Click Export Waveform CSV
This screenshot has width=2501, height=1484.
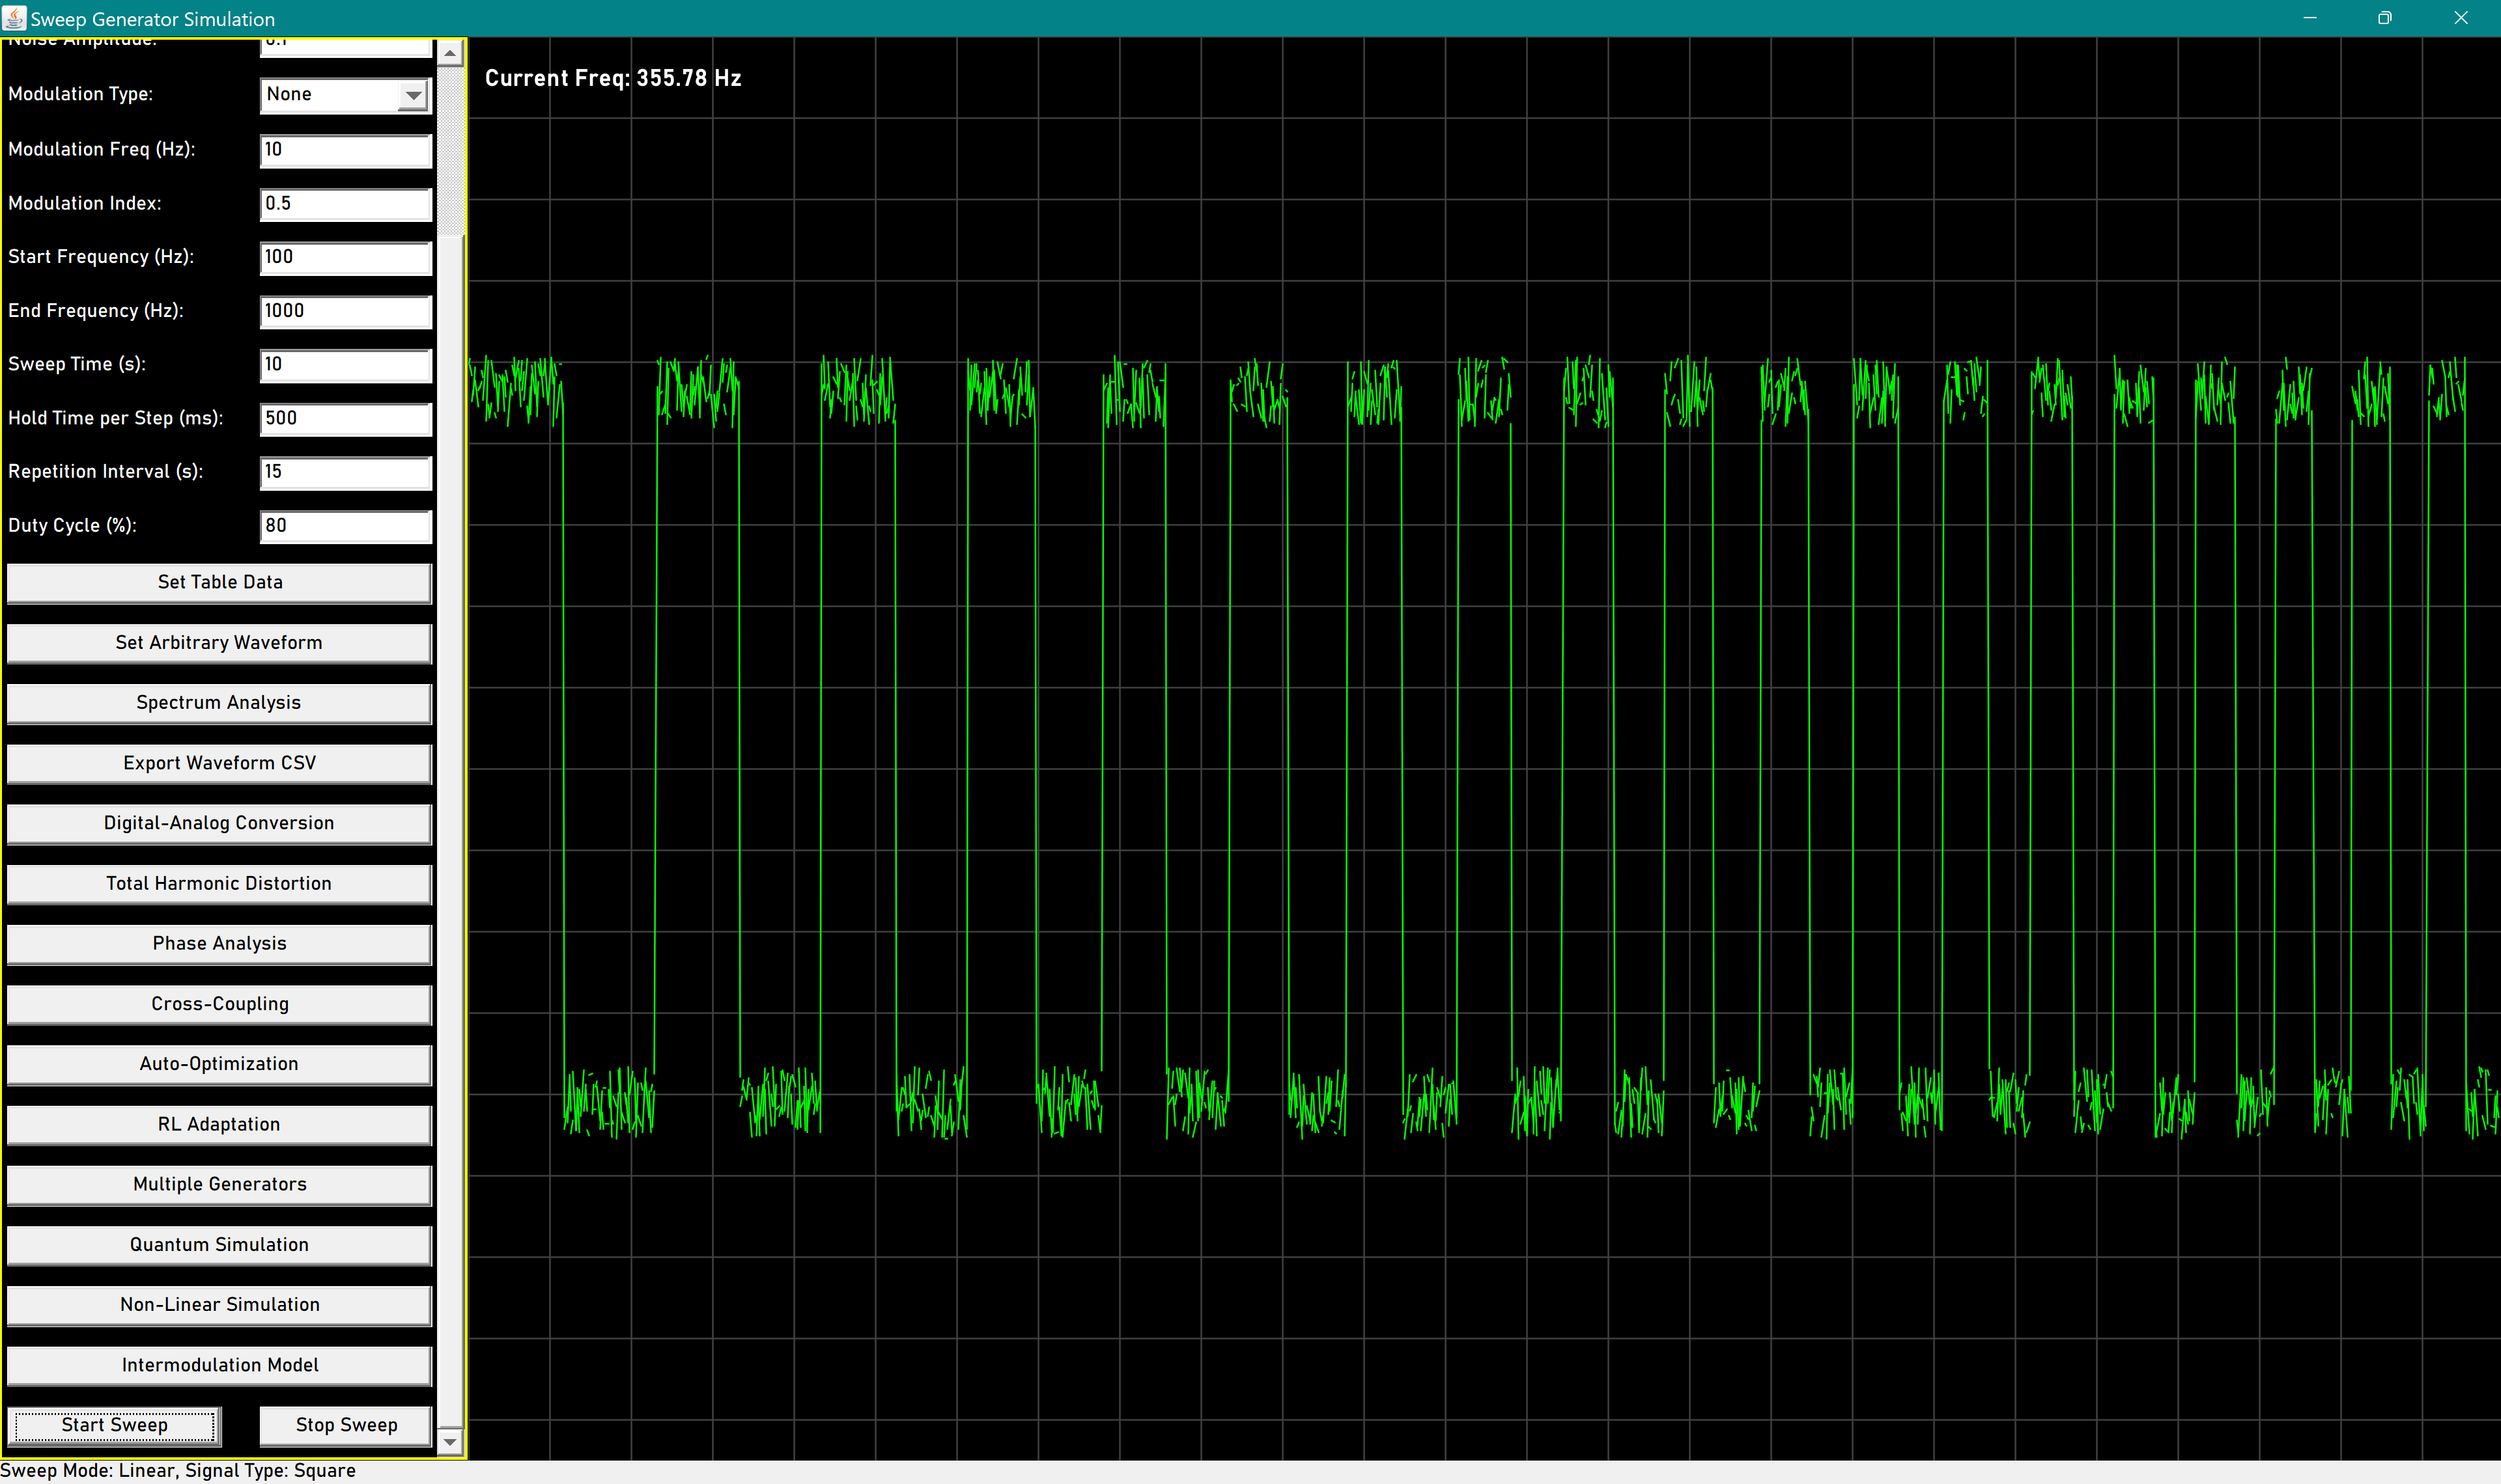tap(219, 763)
